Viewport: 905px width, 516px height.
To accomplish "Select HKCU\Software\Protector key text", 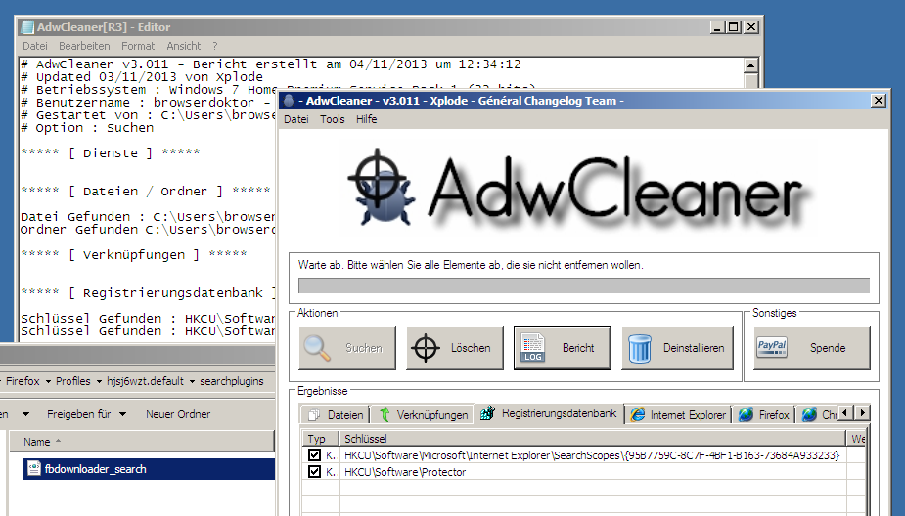I will pos(405,472).
